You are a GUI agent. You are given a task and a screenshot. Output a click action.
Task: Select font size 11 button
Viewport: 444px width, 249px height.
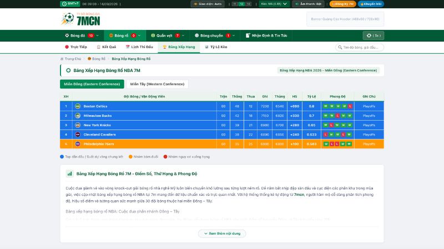click(235, 4)
